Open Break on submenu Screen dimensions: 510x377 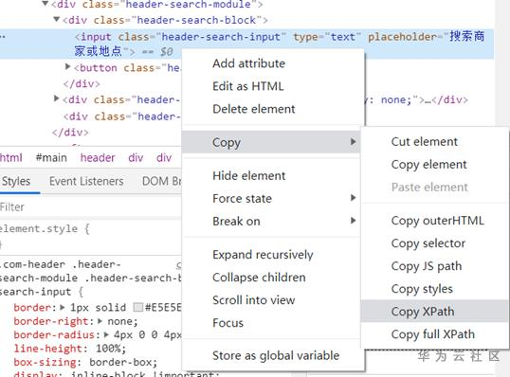coord(271,221)
